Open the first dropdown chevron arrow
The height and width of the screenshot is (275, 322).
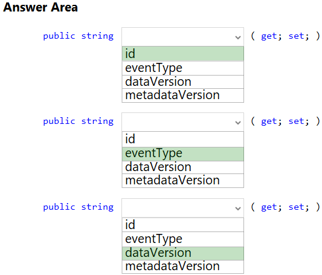pos(238,37)
